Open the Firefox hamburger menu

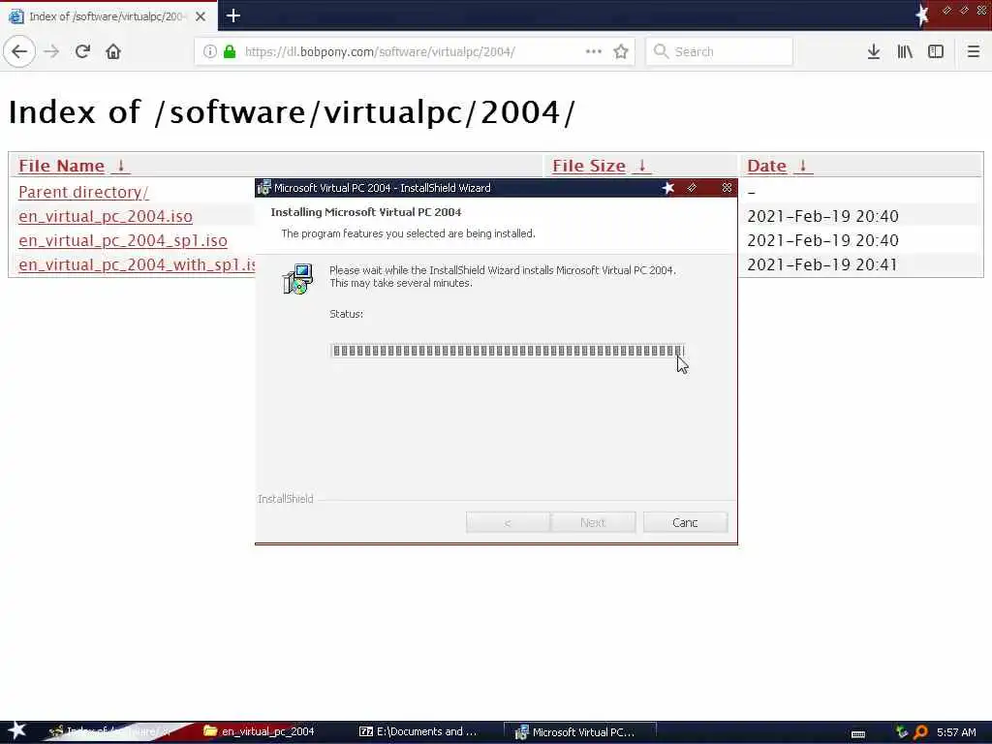[973, 51]
